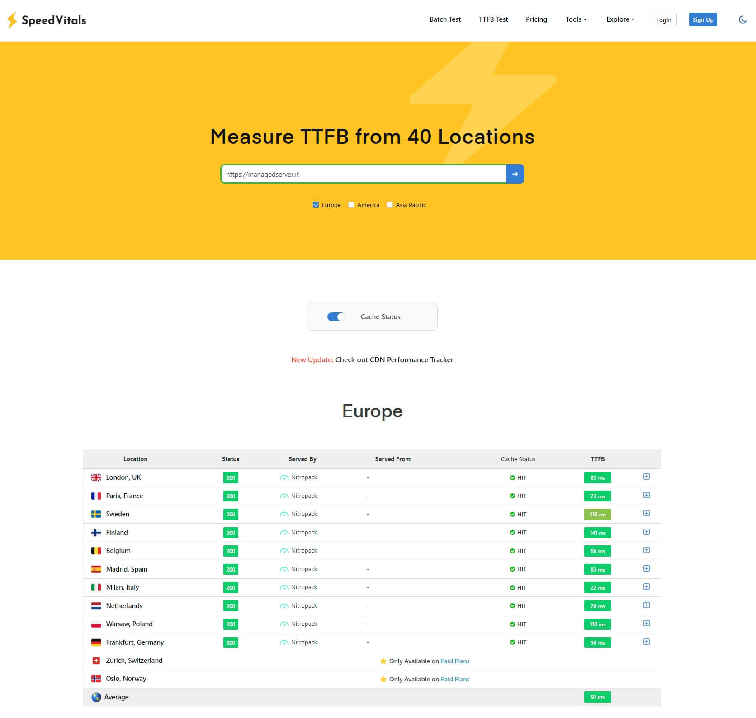Viewport: 756px width, 718px height.
Task: Click HIT checkmark icon in Paris row
Action: [512, 496]
